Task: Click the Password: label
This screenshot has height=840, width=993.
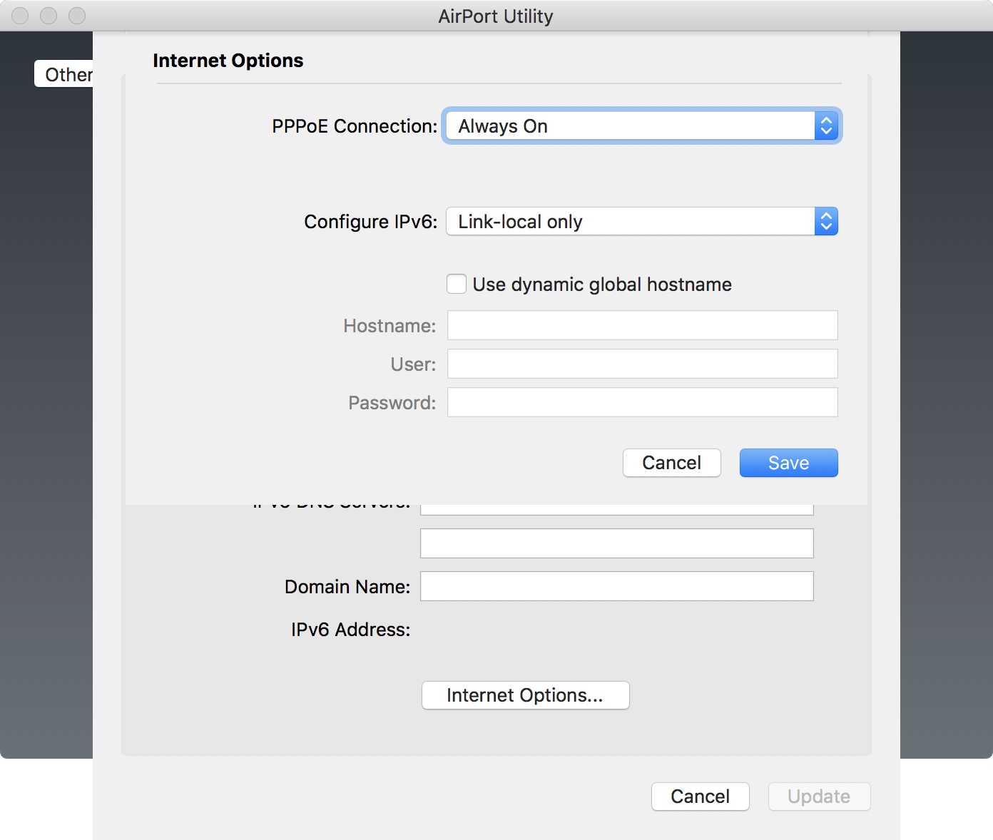Action: click(x=392, y=403)
